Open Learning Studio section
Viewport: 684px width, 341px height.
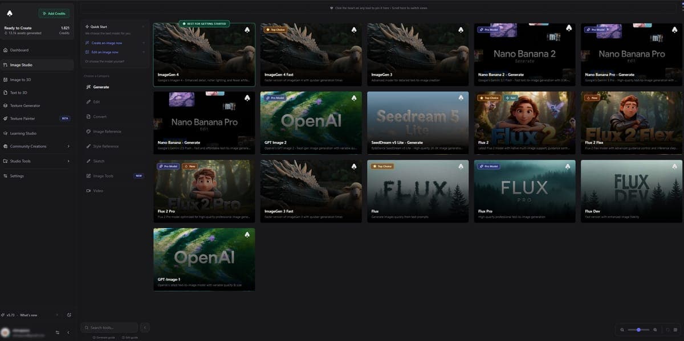[x=37, y=133]
